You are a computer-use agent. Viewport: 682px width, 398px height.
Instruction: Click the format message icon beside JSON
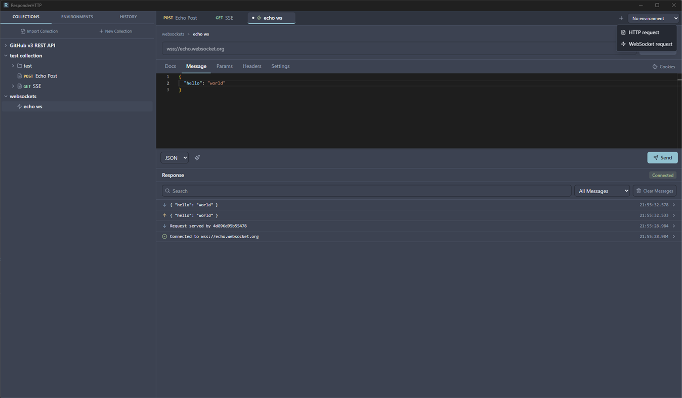click(197, 158)
